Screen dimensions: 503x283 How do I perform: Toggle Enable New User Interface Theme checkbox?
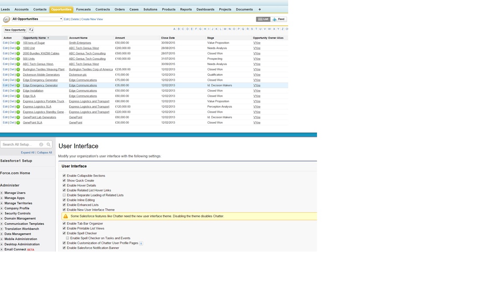coord(64,210)
